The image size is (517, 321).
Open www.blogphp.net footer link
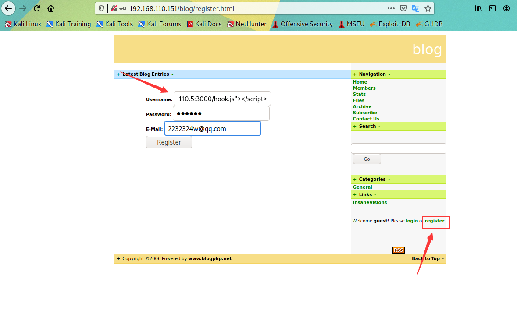pyautogui.click(x=210, y=258)
